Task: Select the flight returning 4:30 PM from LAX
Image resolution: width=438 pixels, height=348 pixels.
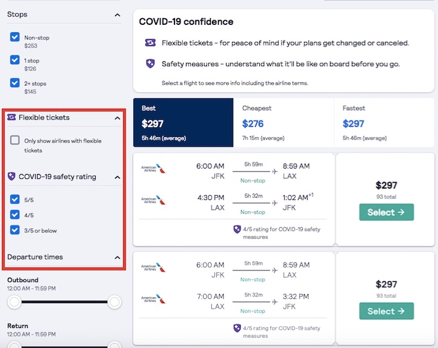Action: (387, 212)
